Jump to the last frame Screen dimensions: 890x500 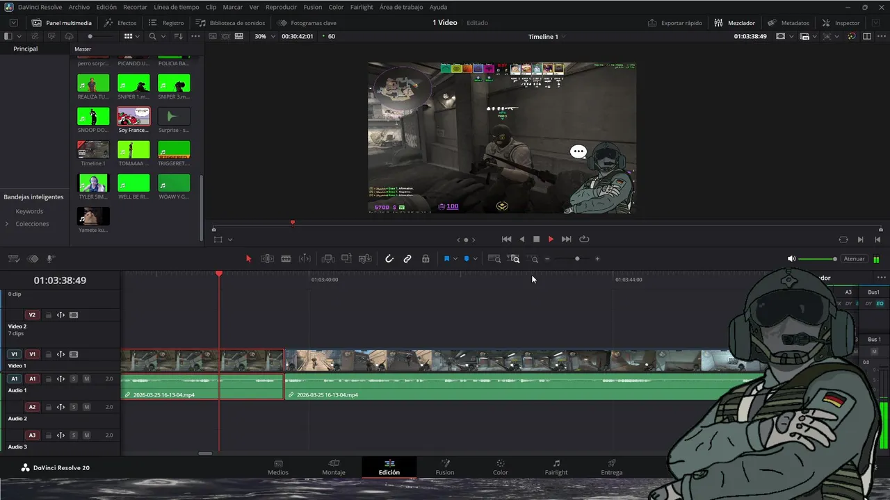tap(566, 239)
